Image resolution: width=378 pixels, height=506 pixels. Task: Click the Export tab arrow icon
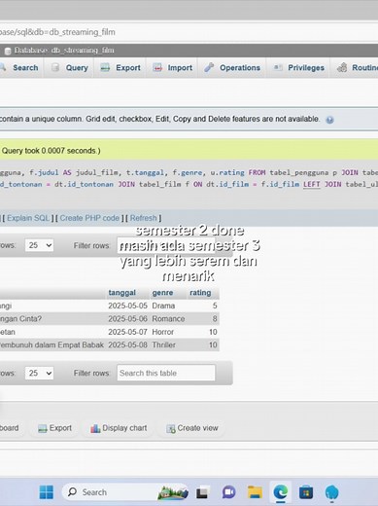click(105, 68)
